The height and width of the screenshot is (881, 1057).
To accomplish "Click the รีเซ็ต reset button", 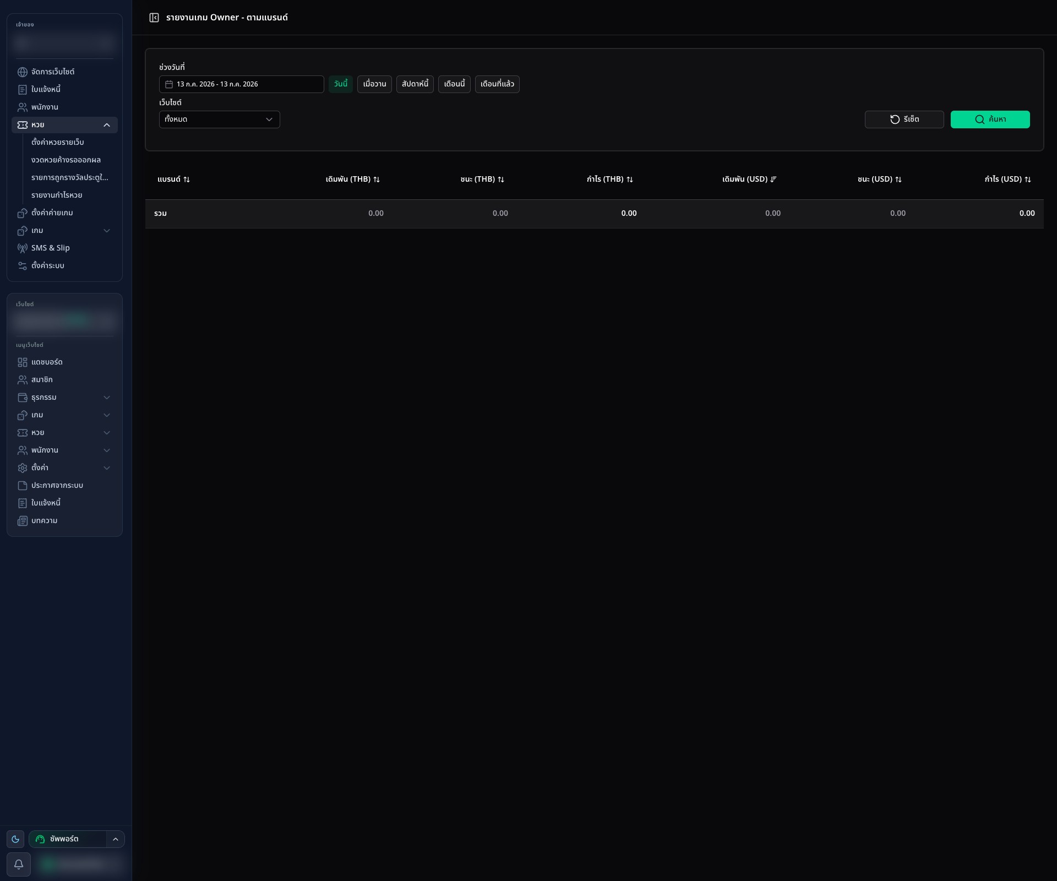I will 904,119.
